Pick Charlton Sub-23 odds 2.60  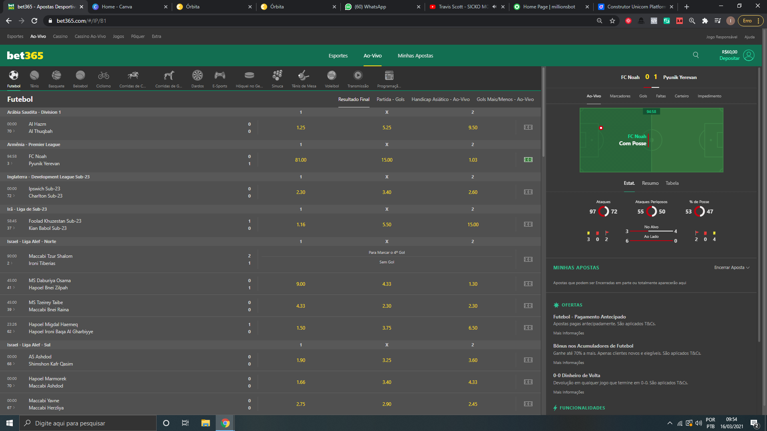(x=473, y=192)
